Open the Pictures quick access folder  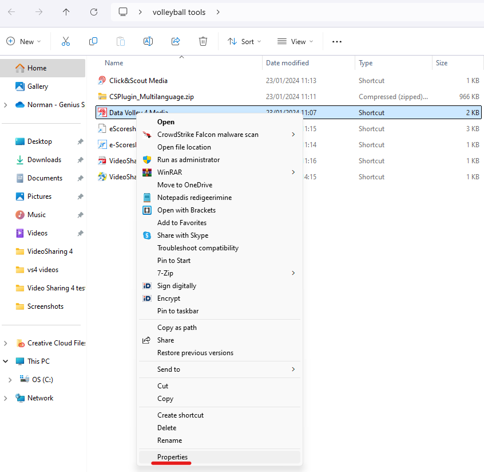pyautogui.click(x=42, y=196)
